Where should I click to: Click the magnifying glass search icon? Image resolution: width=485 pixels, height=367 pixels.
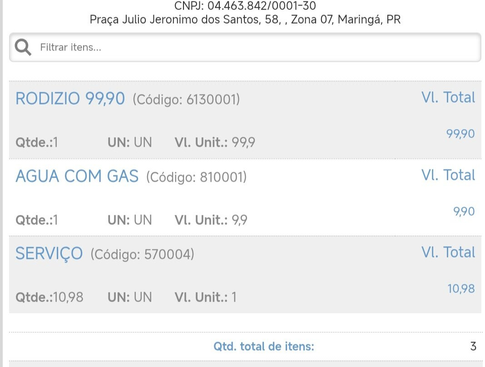click(x=23, y=47)
